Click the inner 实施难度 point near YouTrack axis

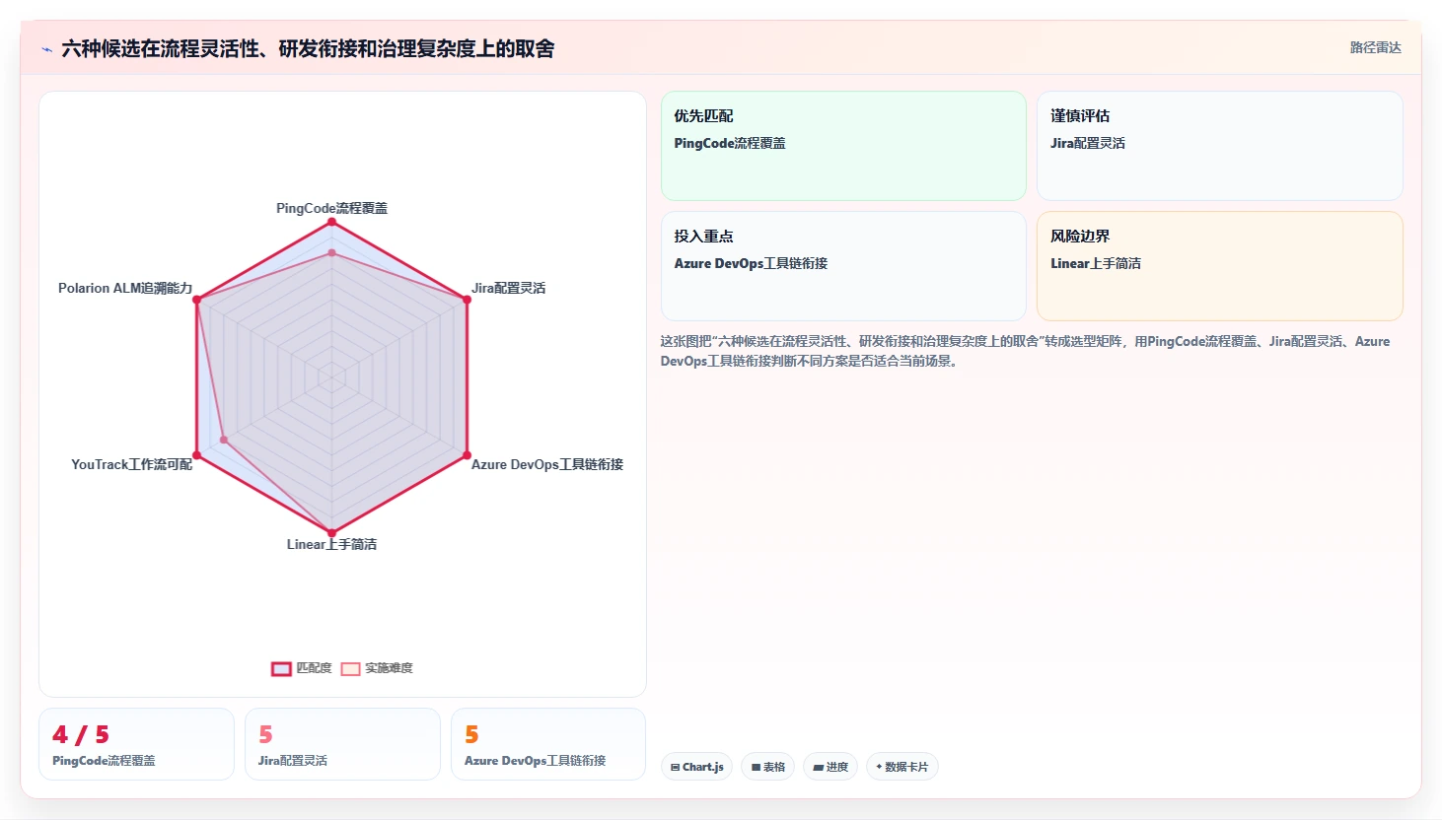(x=224, y=440)
